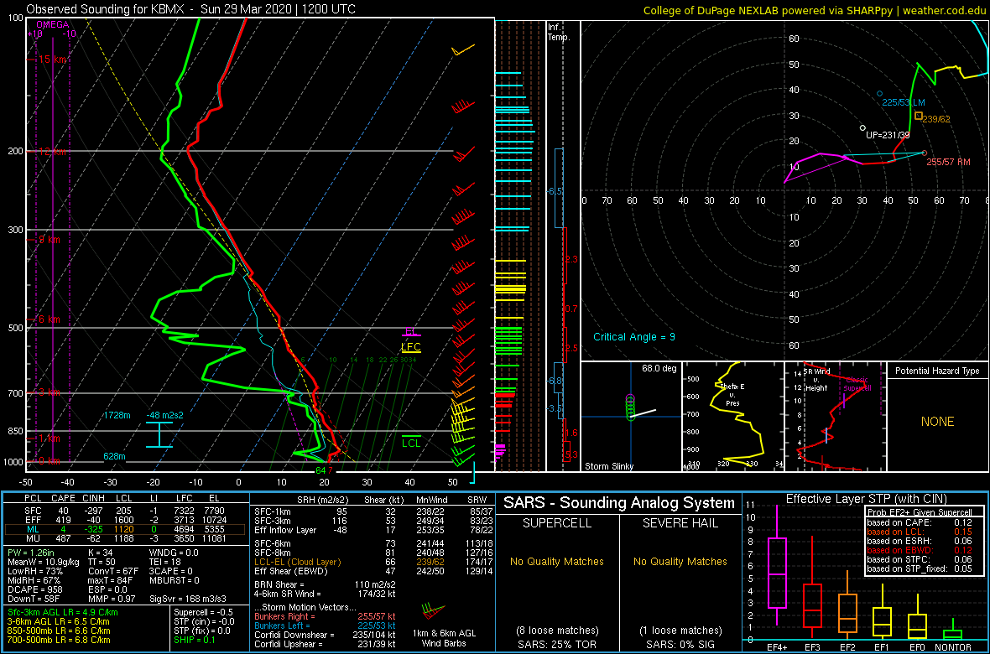This screenshot has height=654, width=990.
Task: Click the NONE hazard type result
Action: click(x=937, y=422)
